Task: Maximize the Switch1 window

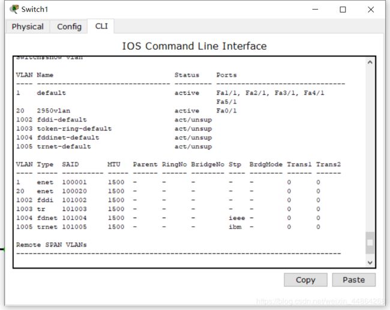Action: pyautogui.click(x=343, y=10)
